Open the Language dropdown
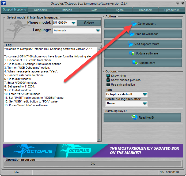 [77, 31]
